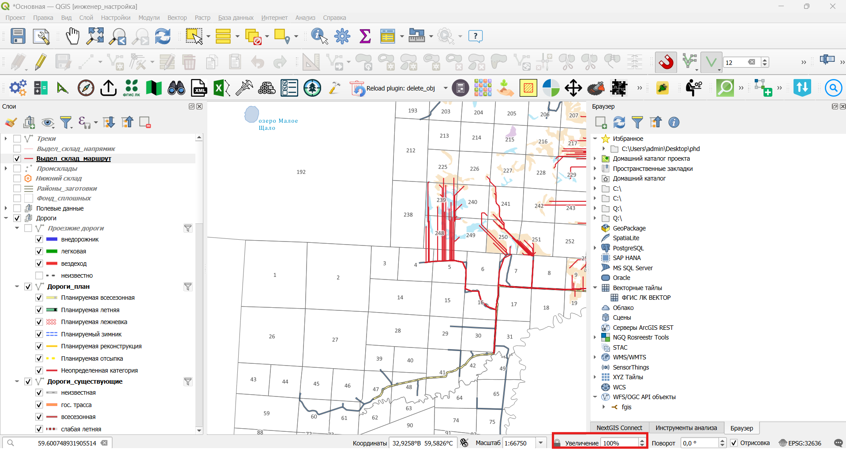Click the Toggle Editing pencil icon
846x449 pixels.
coord(41,62)
